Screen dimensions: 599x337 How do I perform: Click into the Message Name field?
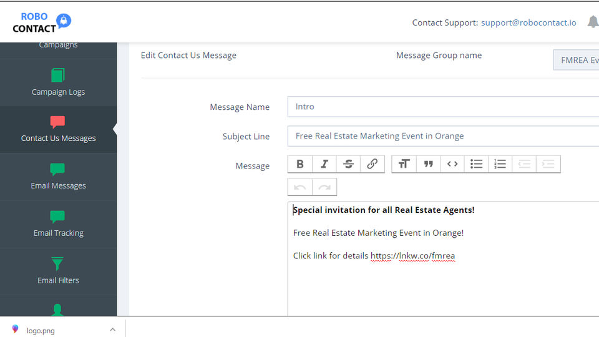coord(443,107)
